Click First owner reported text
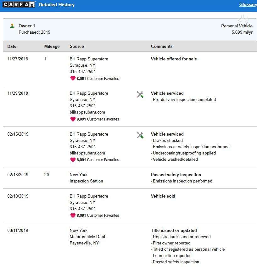The image size is (257, 269). [x=171, y=243]
